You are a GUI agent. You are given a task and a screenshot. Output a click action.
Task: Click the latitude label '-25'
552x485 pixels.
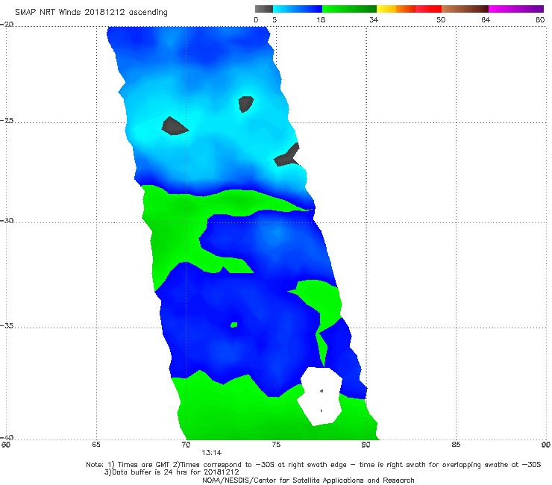[x=7, y=120]
